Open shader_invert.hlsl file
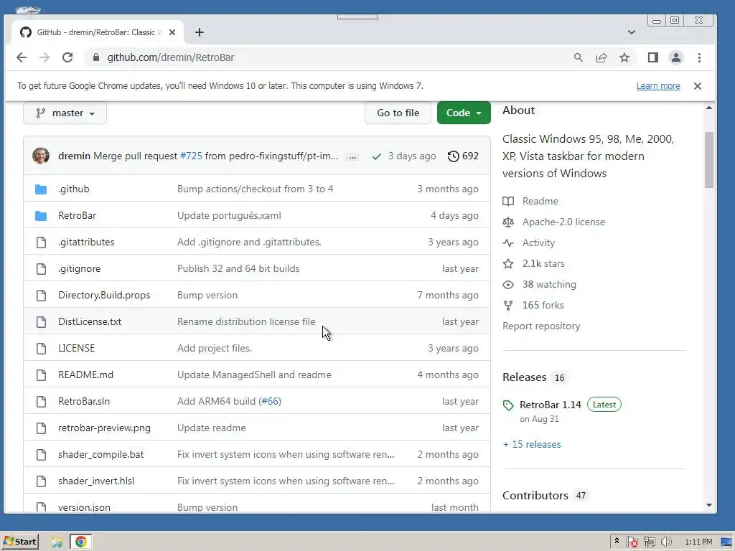735x551 pixels. point(96,481)
